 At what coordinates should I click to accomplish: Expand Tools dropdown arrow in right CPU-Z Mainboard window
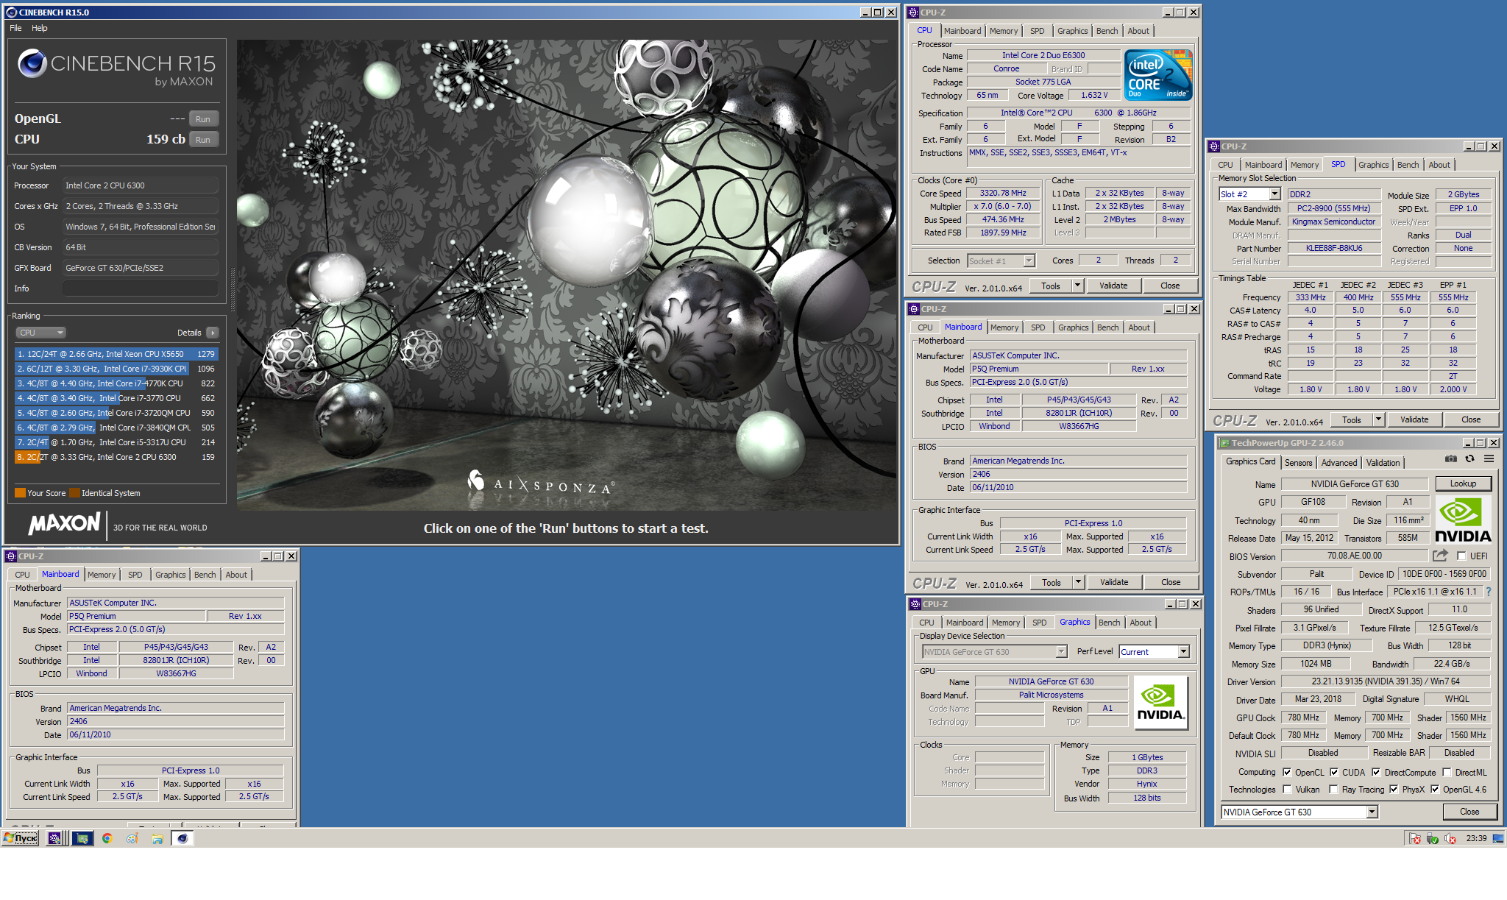(x=1078, y=582)
